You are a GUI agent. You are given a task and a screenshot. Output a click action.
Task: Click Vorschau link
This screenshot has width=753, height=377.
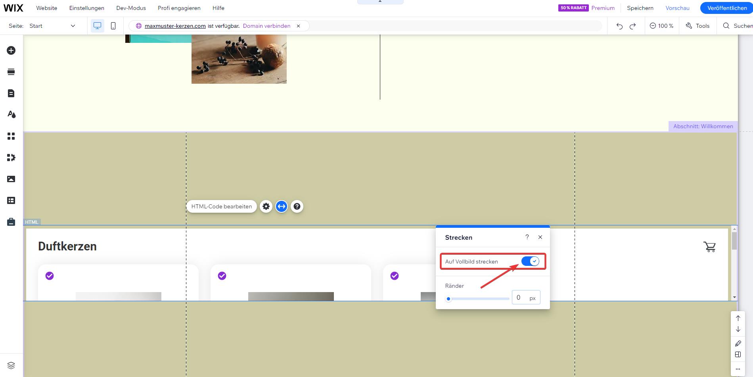point(677,8)
